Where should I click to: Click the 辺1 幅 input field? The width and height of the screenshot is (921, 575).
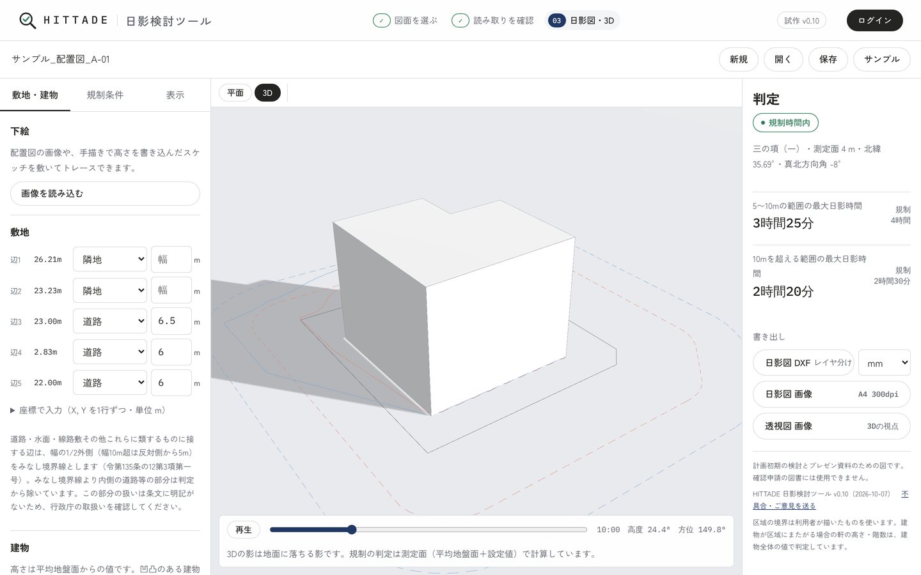[171, 259]
